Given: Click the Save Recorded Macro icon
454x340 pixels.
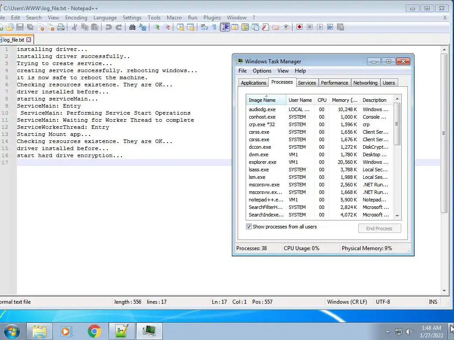Looking at the screenshot, I should [340, 27].
